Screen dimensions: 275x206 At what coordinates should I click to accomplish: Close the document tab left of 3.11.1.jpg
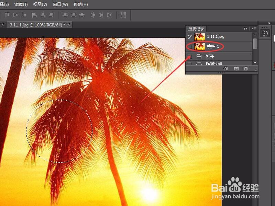point(3,25)
